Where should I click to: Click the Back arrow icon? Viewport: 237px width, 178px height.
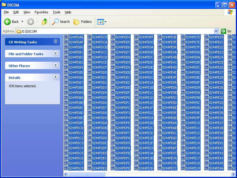click(x=7, y=22)
